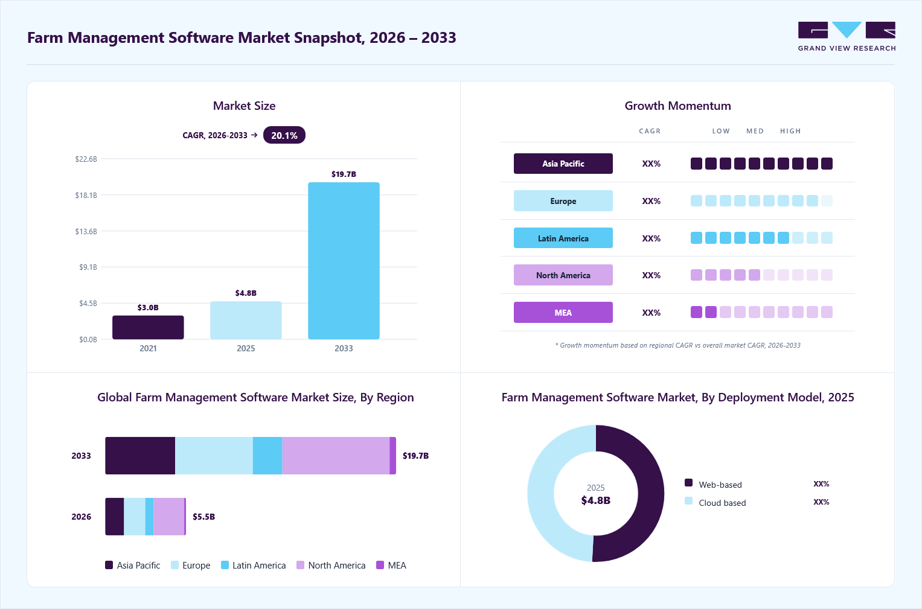Click the Market Size panel title
The width and height of the screenshot is (922, 609).
[x=244, y=106]
